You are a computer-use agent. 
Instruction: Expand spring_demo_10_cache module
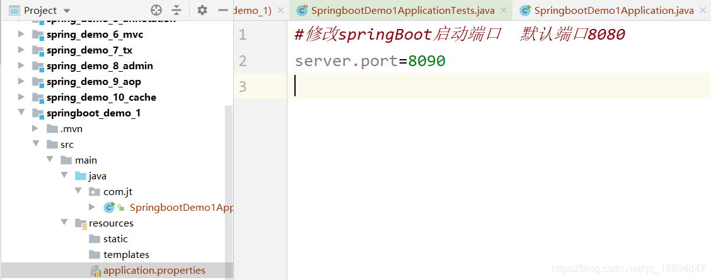21,97
